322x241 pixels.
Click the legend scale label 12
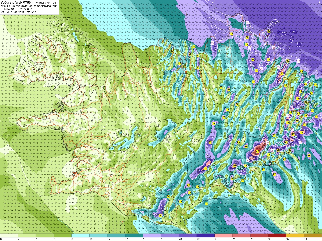[x=109, y=239]
